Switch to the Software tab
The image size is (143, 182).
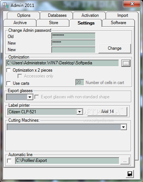tap(118, 23)
